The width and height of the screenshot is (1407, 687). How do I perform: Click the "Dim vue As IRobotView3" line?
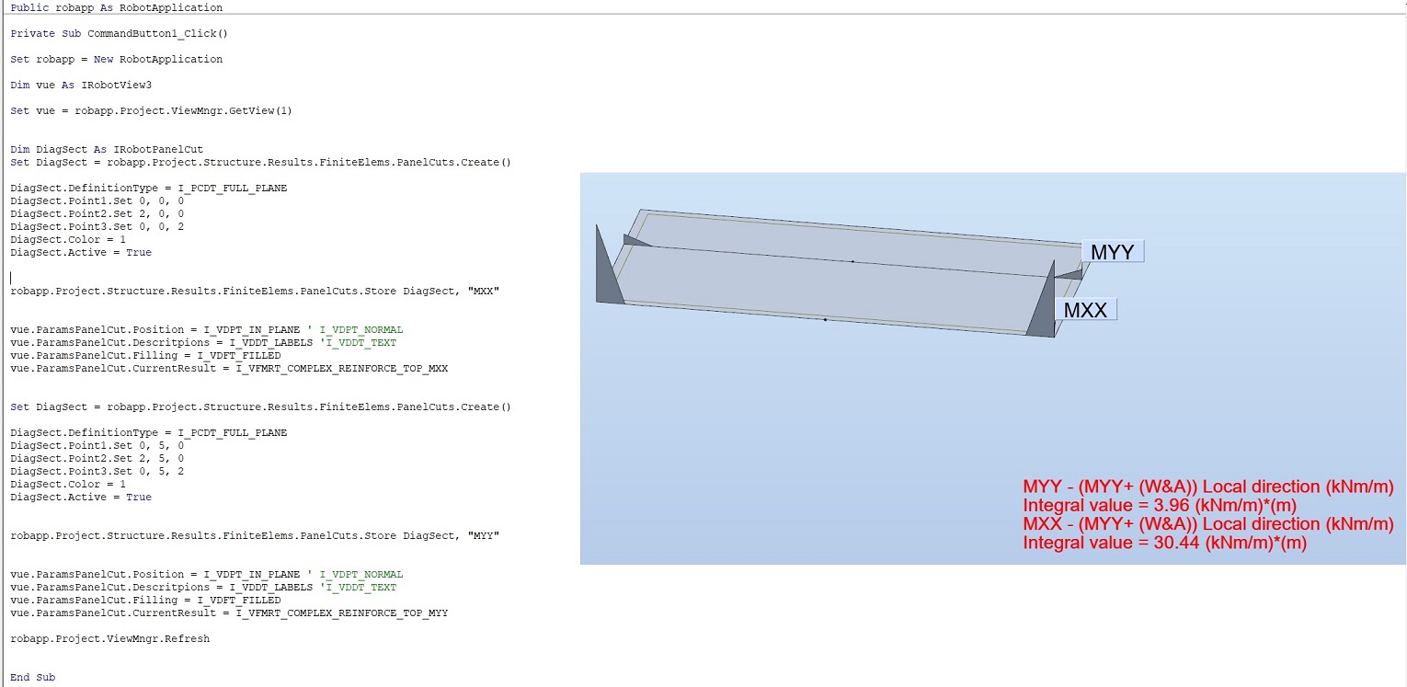coord(81,85)
